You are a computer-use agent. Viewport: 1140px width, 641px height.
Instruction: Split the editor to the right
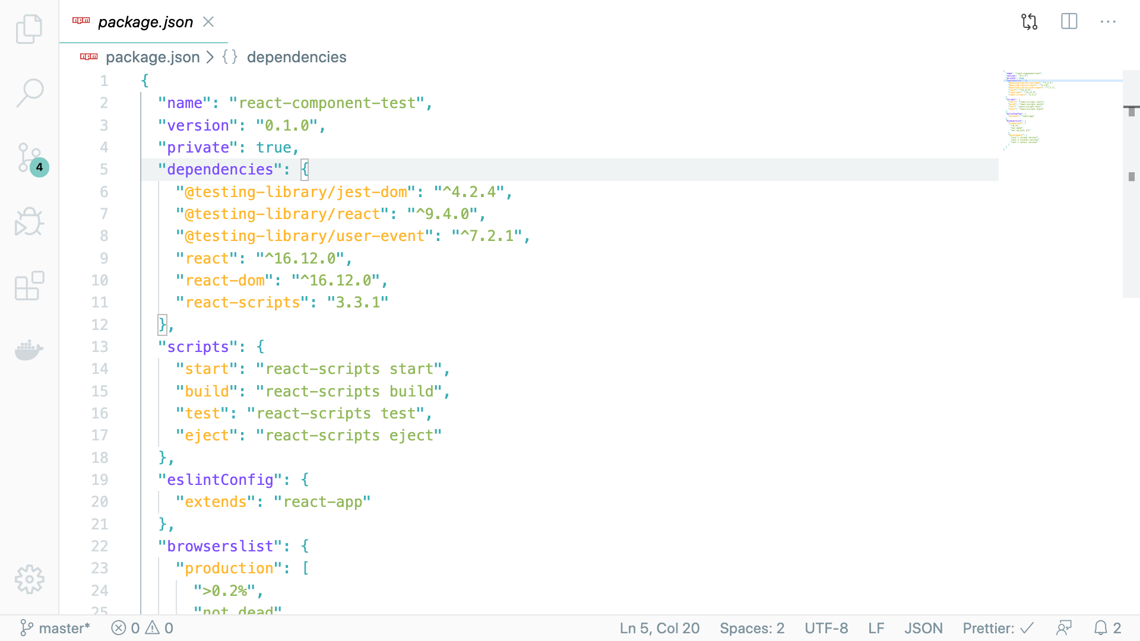pos(1069,22)
